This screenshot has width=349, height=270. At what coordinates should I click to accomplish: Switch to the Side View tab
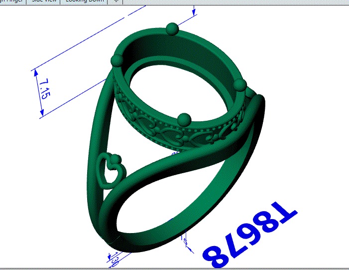click(x=44, y=1)
